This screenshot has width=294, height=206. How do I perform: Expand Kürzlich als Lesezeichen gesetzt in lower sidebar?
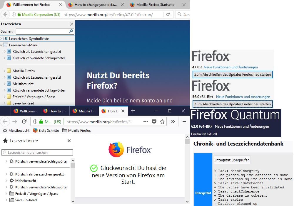click(6, 174)
